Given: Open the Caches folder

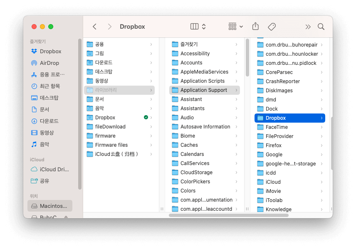Looking at the screenshot, I should [205, 145].
